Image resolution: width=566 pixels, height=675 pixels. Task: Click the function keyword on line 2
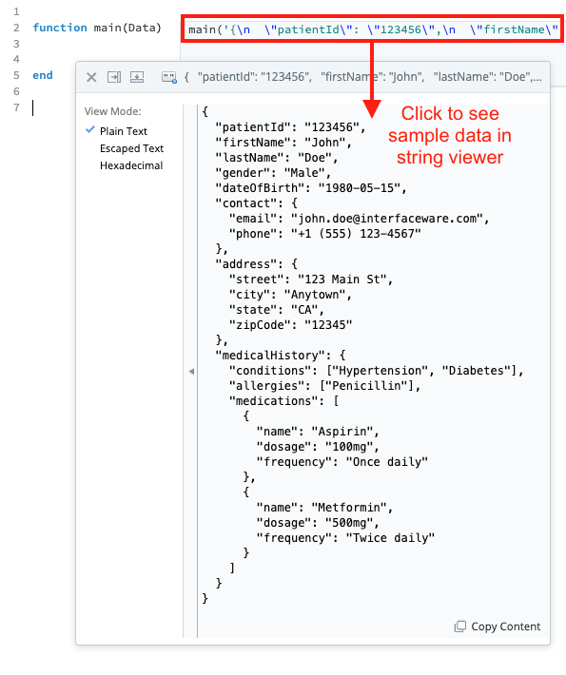point(59,28)
